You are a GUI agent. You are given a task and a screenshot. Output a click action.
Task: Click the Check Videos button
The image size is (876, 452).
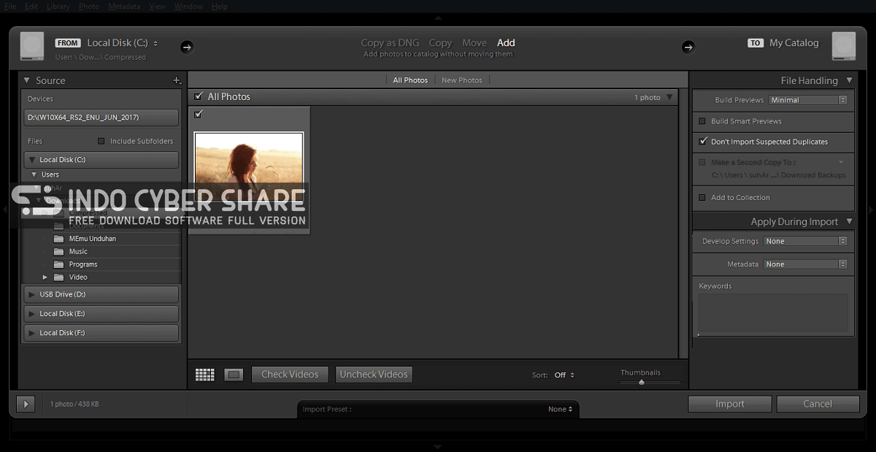tap(290, 375)
